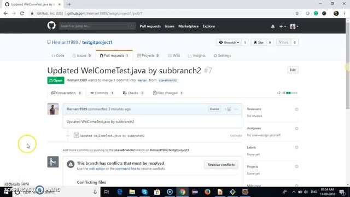
Task: Open Hemant1989 comment author link
Action: pos(77,109)
